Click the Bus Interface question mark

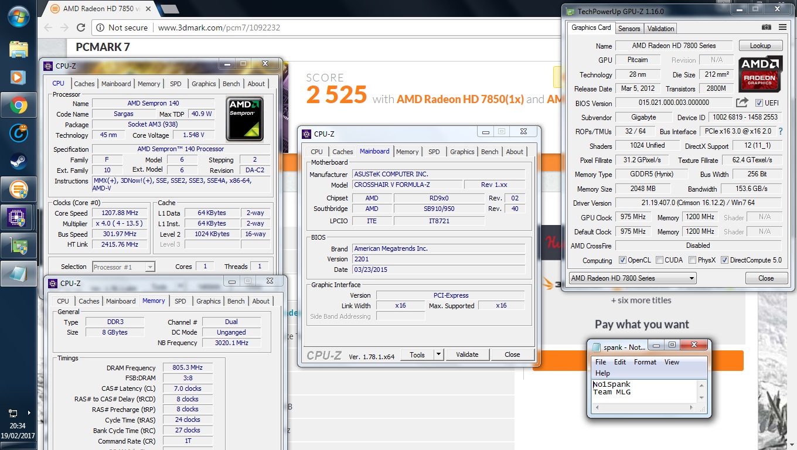pyautogui.click(x=781, y=131)
